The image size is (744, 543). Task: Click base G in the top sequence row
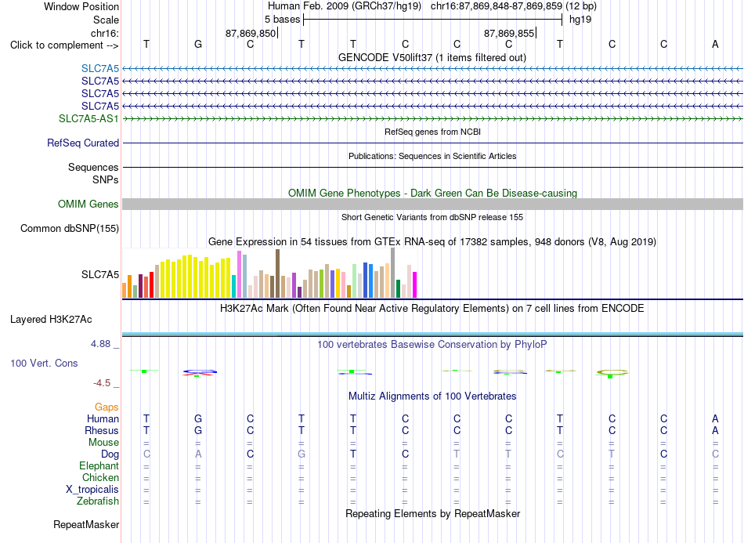(198, 44)
